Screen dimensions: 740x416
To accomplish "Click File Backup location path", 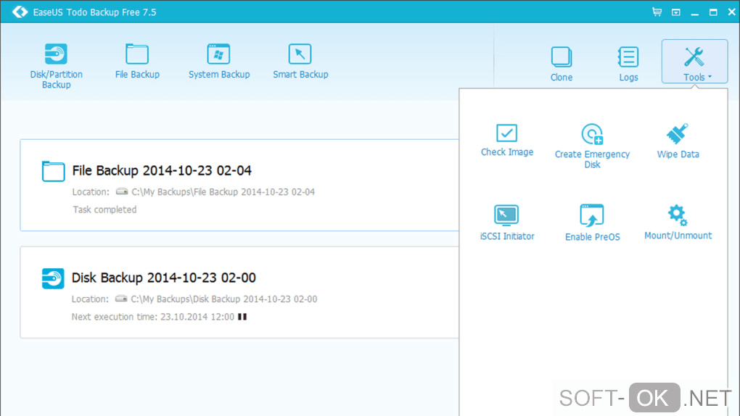I will pos(223,192).
